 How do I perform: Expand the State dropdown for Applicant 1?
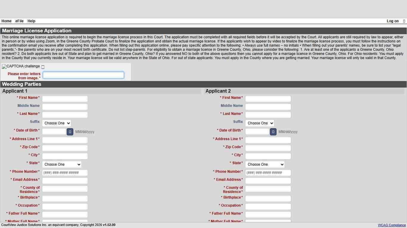(61, 164)
